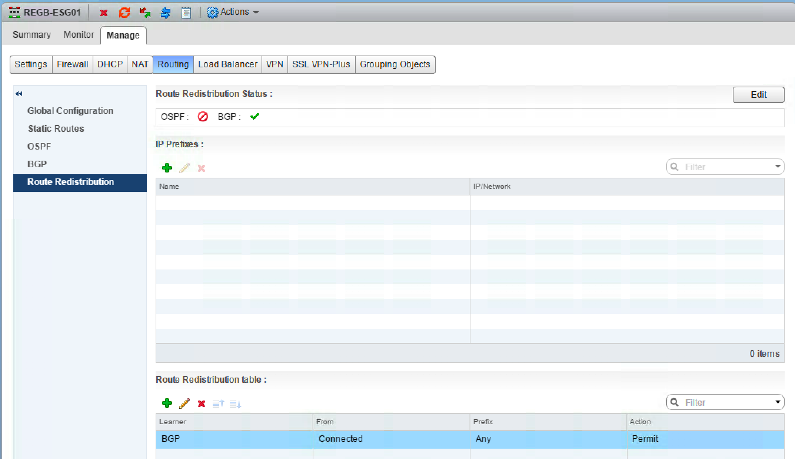Open the Load Balancer tab
This screenshot has height=459, width=795.
[227, 64]
